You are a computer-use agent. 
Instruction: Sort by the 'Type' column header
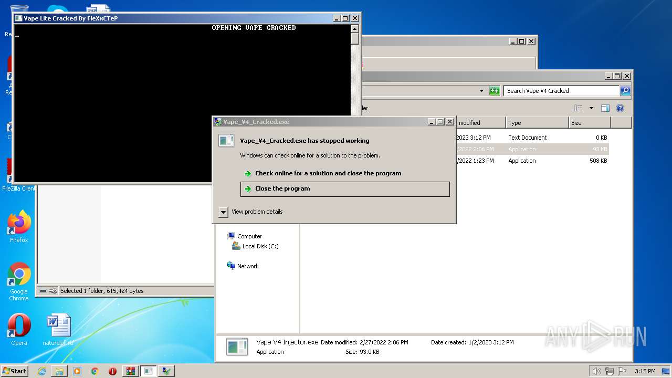537,123
